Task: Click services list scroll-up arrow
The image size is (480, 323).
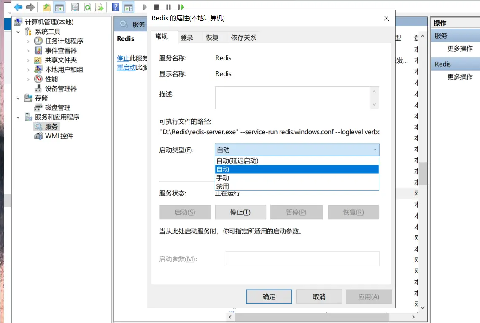Action: [423, 36]
